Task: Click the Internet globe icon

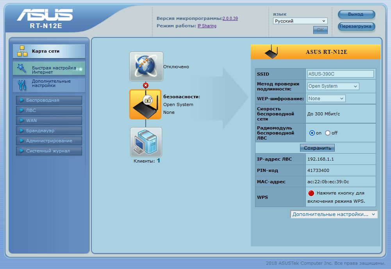Action: (x=146, y=66)
